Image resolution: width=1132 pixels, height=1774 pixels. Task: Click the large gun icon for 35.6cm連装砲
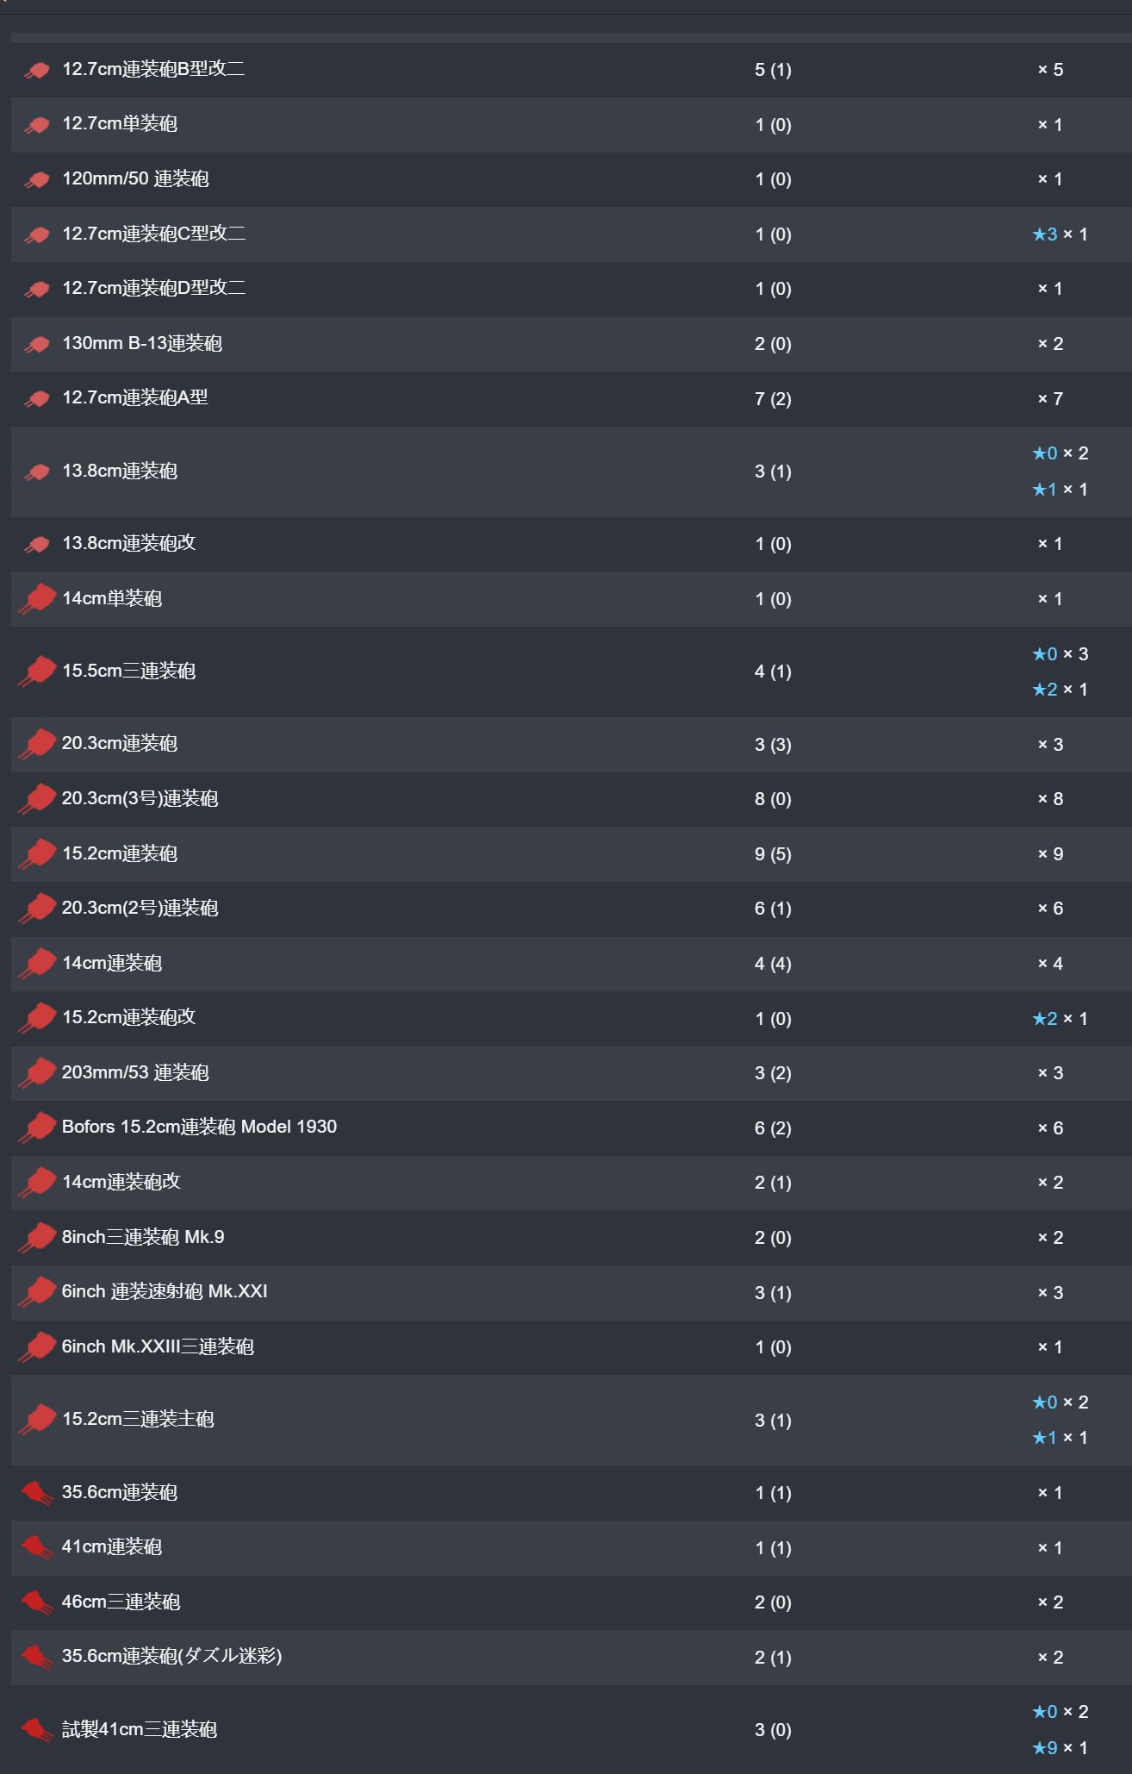pos(37,1493)
